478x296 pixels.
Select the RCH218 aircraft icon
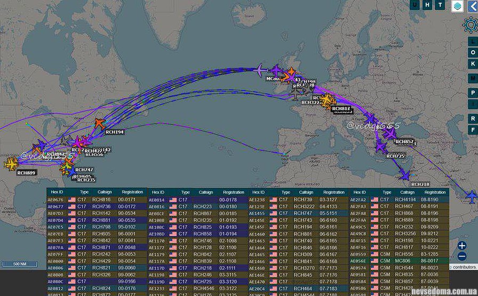click(x=405, y=175)
